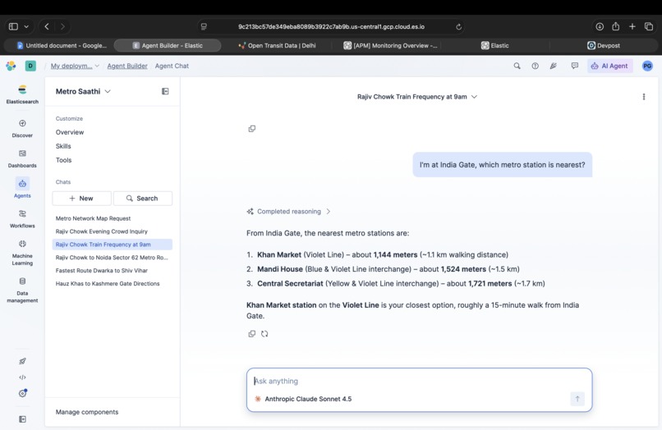Collapse the left navigation rail at bottom
This screenshot has width=662, height=430.
[x=22, y=419]
